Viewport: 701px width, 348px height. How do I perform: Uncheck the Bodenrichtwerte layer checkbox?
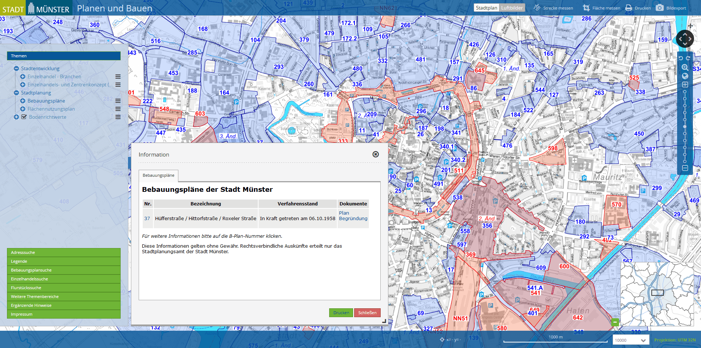pos(24,117)
